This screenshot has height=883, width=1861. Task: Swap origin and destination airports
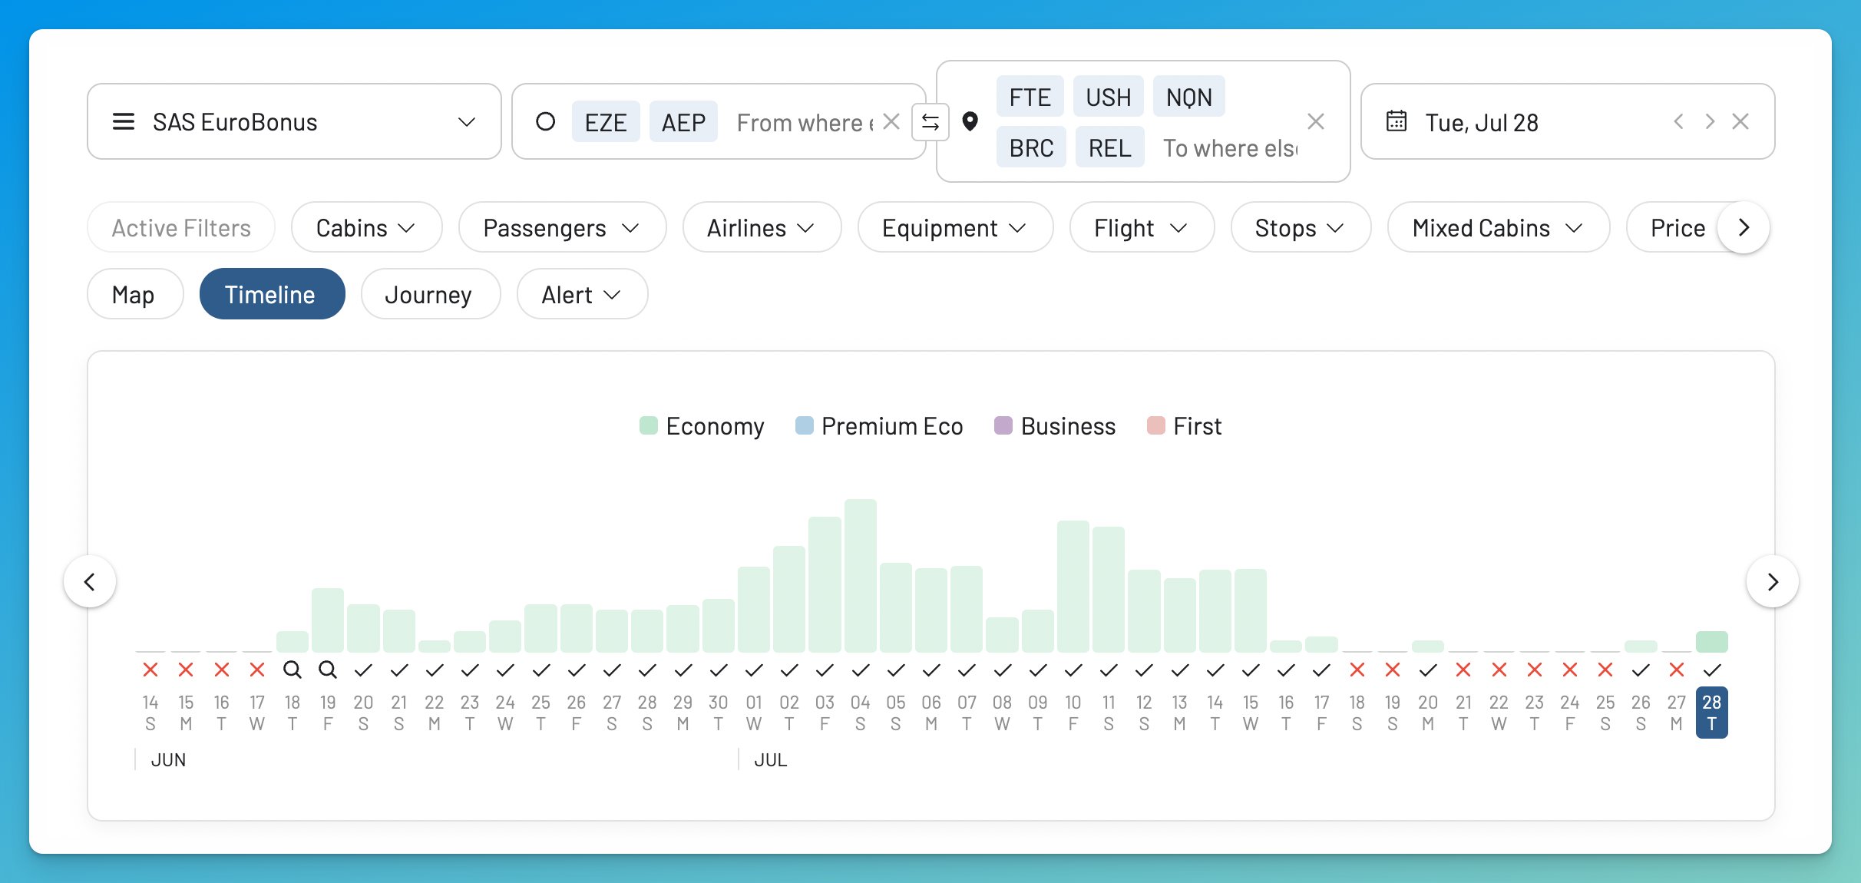point(930,122)
